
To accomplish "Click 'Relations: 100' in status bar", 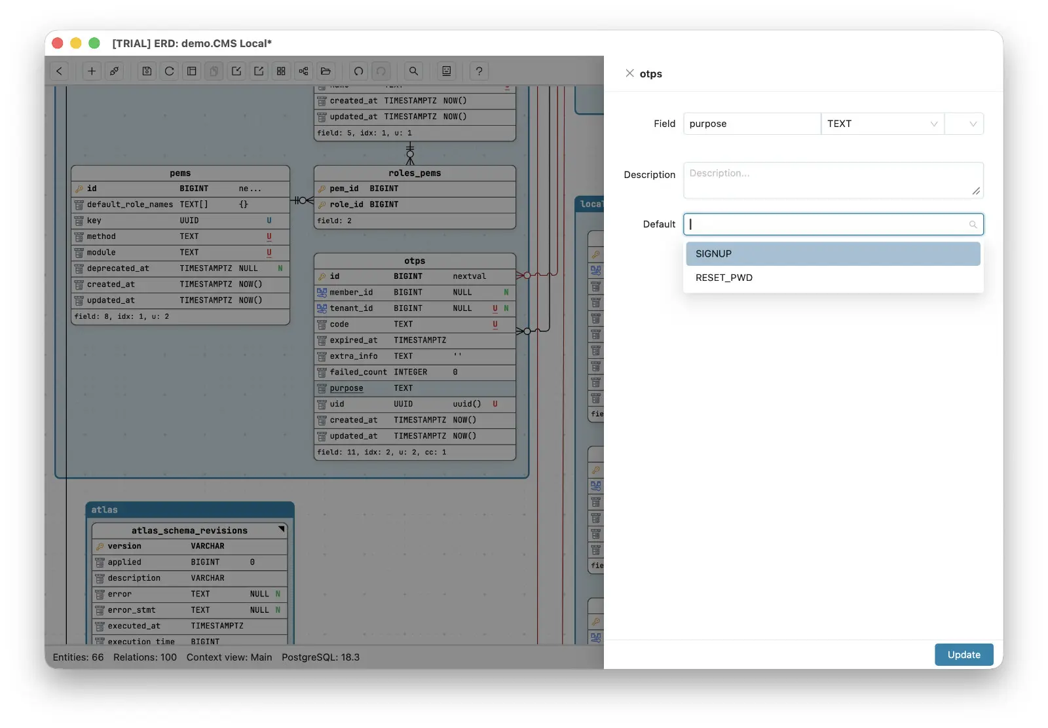I will [x=145, y=657].
